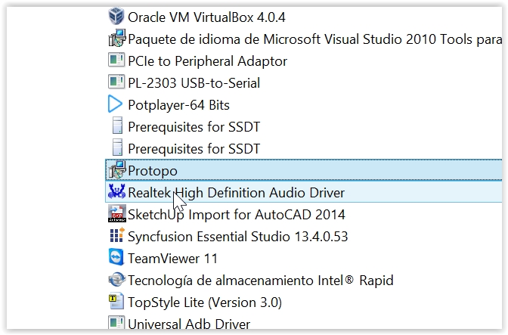This screenshot has width=508, height=335.
Task: Click the Realtek crab audio driver icon
Action: coord(116,192)
